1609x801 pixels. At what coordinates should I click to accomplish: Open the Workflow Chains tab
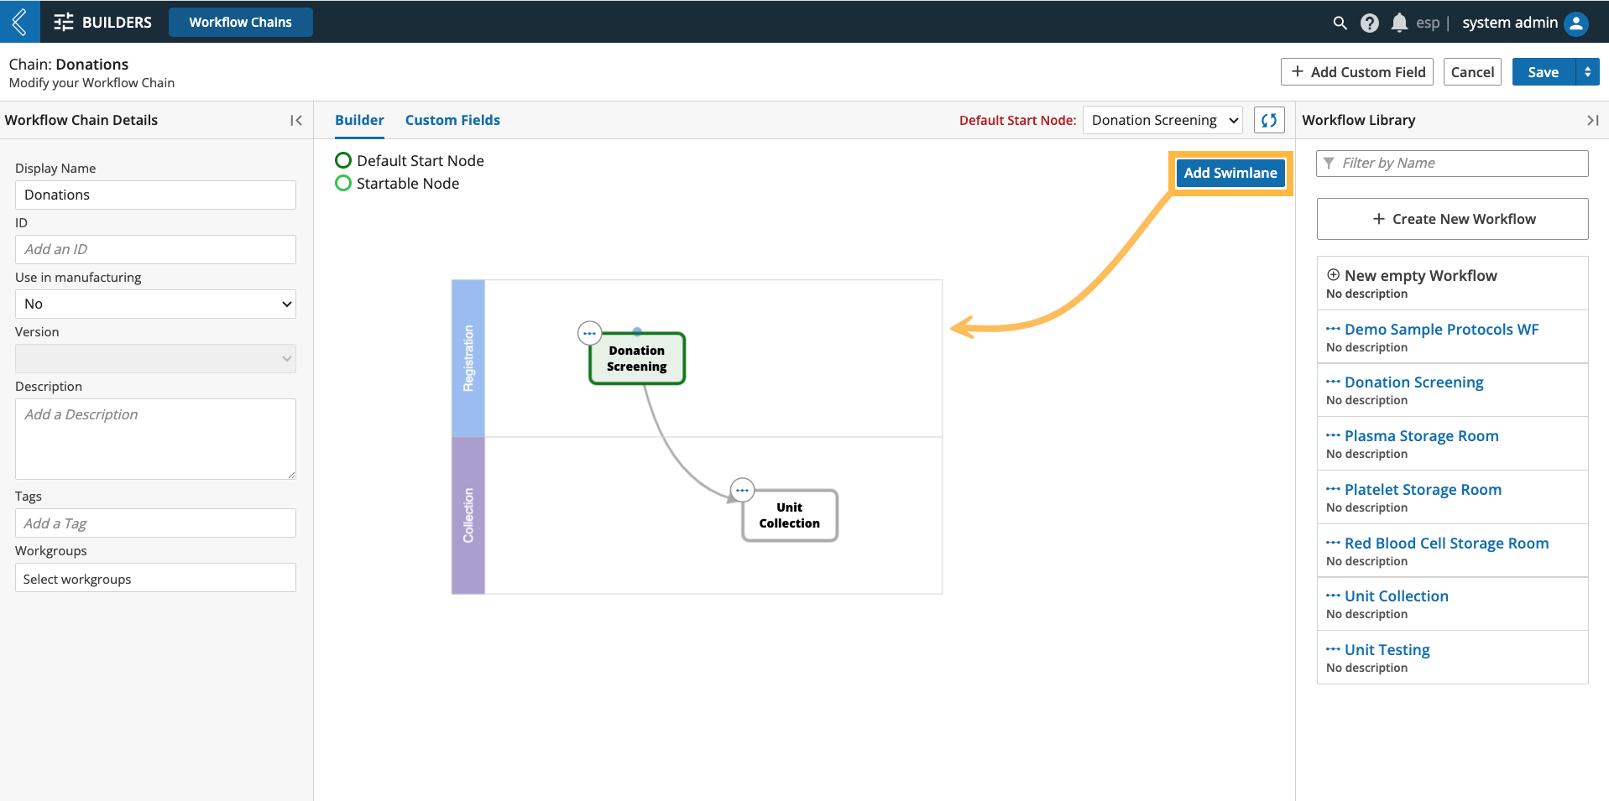coord(241,23)
